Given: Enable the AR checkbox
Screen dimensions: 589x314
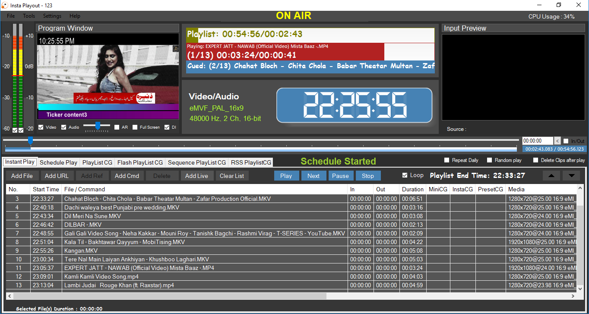Looking at the screenshot, I should point(117,127).
